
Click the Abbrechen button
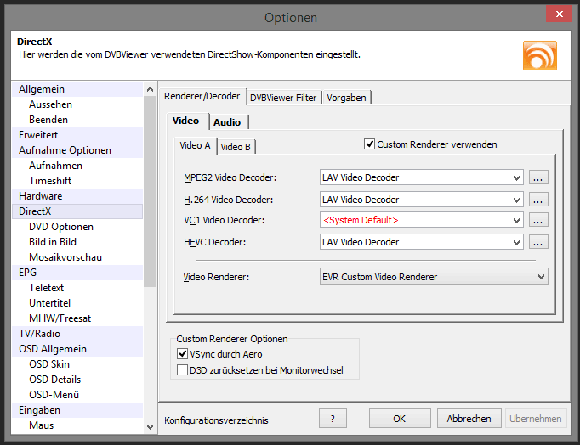tap(469, 419)
